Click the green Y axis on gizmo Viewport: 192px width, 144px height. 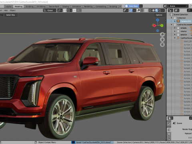(x=162, y=26)
